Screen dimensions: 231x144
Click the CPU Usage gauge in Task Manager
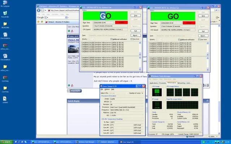click(157, 92)
